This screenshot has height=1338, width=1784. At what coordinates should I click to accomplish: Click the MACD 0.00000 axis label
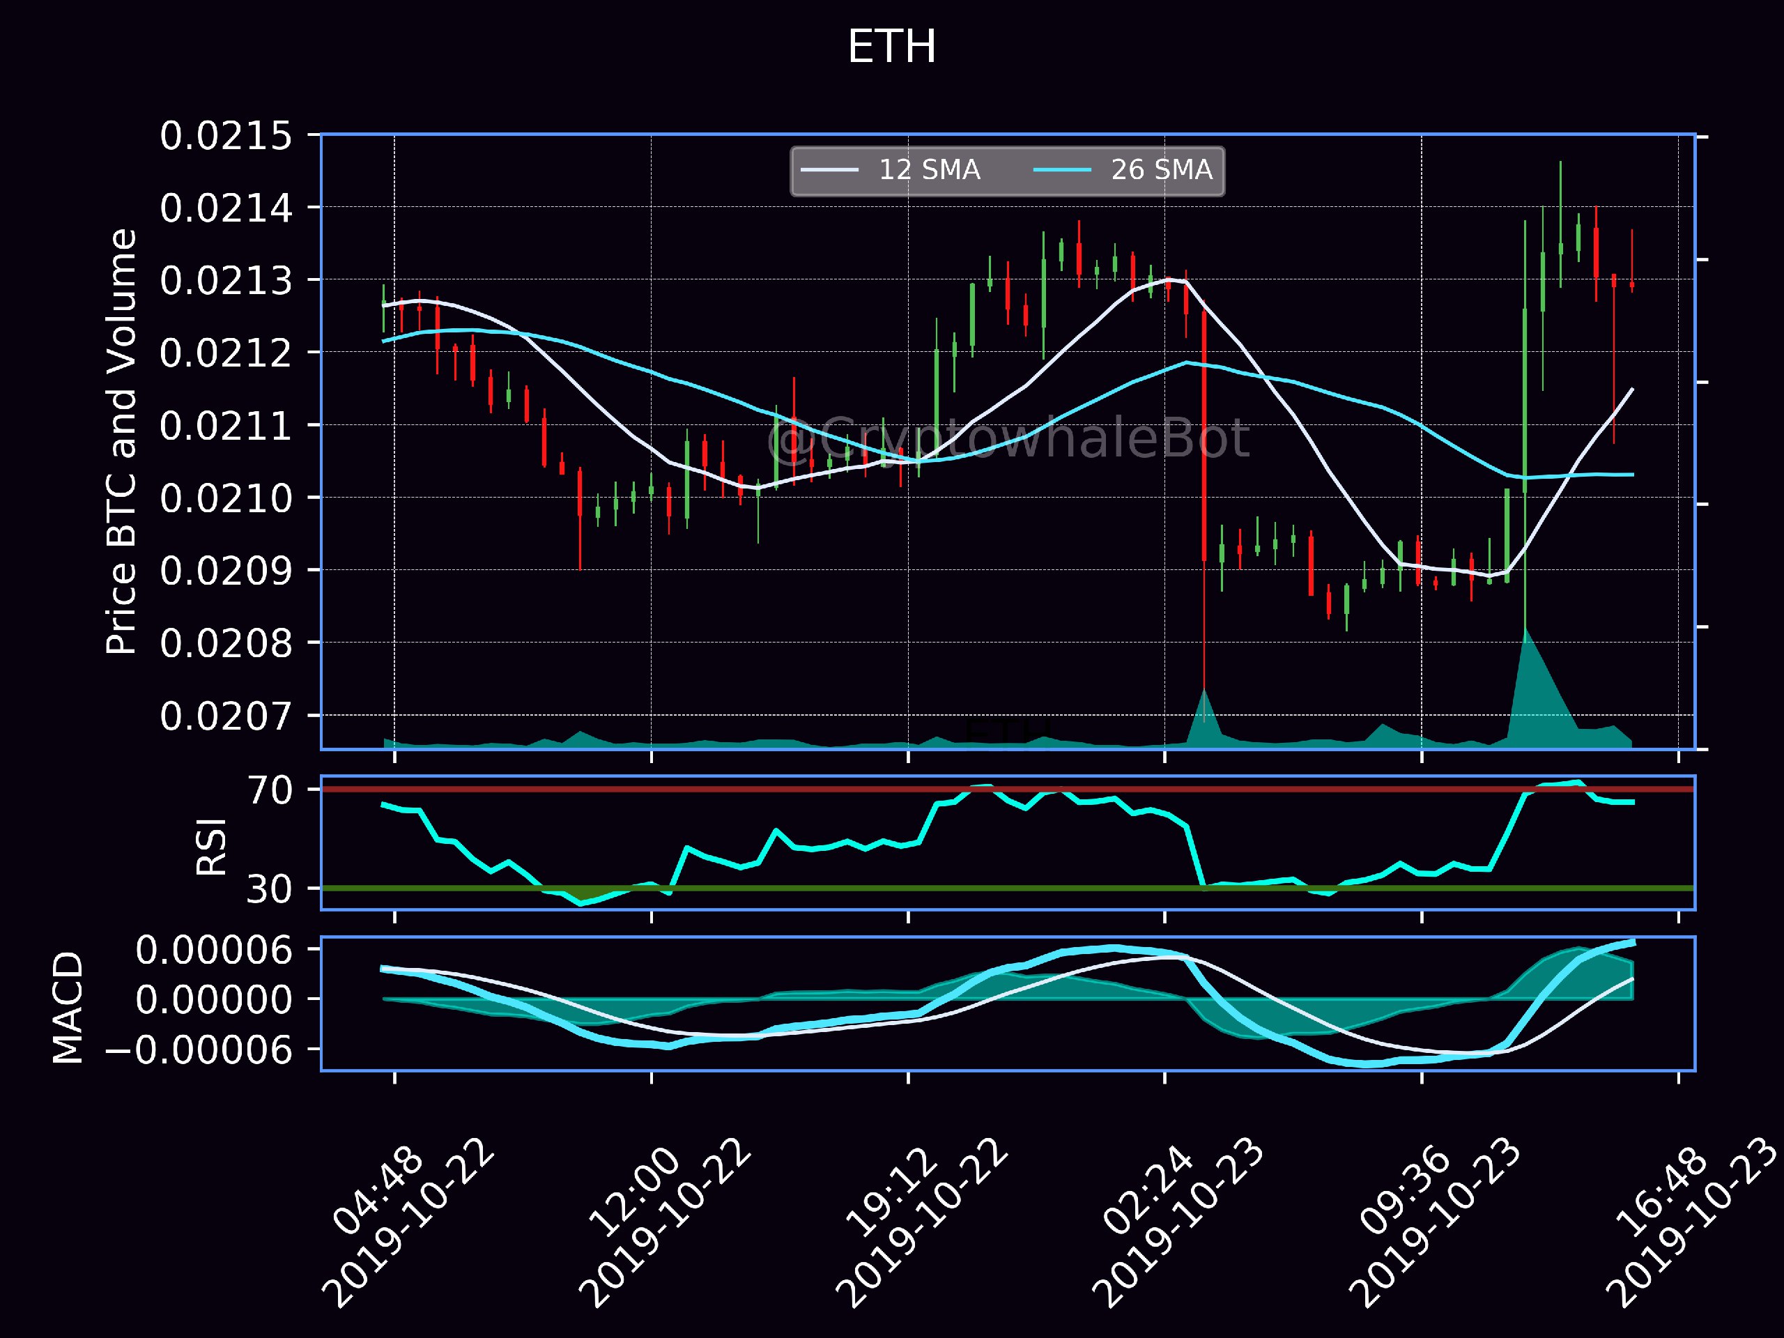click(214, 1000)
